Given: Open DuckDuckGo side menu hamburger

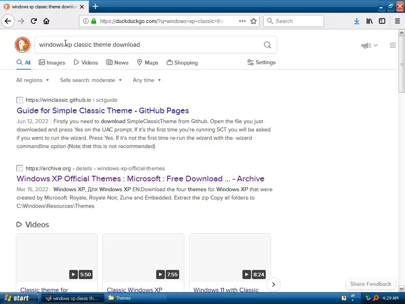Looking at the screenshot, I should 393,45.
